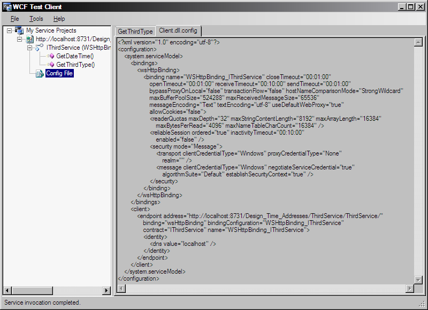Select the GetDateTime() operation

tap(75, 56)
